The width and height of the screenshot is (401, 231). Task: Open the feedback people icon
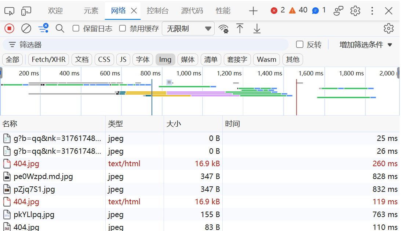pos(338,11)
